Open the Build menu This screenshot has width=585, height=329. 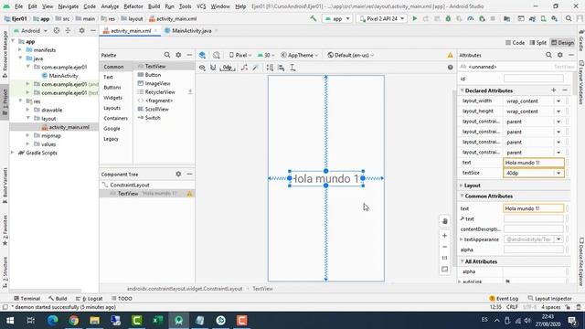[x=154, y=6]
